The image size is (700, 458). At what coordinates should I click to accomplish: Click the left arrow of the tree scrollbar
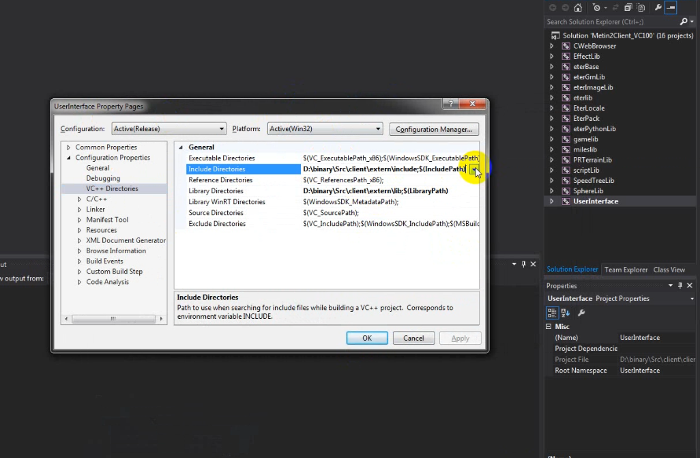66,319
